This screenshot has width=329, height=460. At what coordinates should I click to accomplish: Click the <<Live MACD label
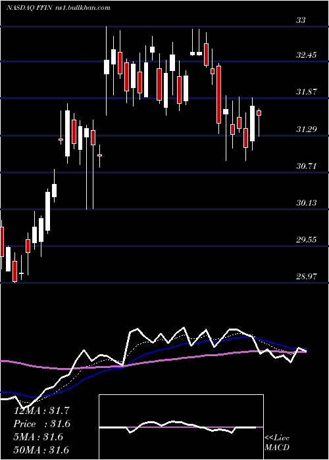pyautogui.click(x=277, y=443)
